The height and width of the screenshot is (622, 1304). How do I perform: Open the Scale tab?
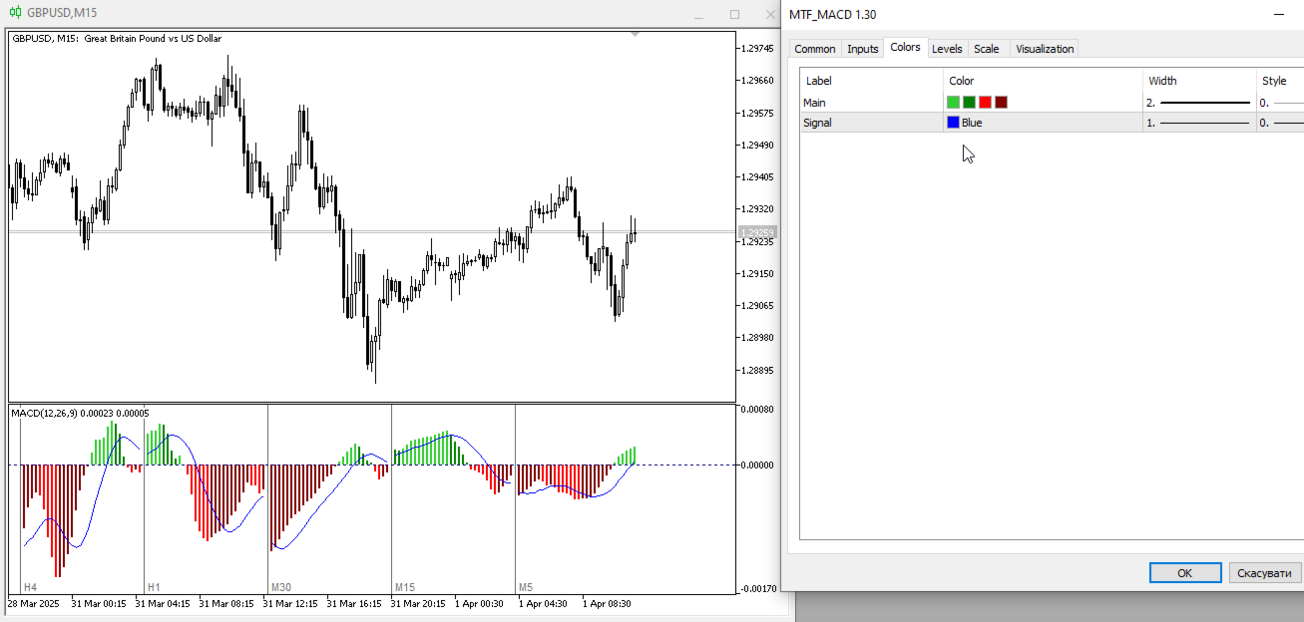pos(986,49)
